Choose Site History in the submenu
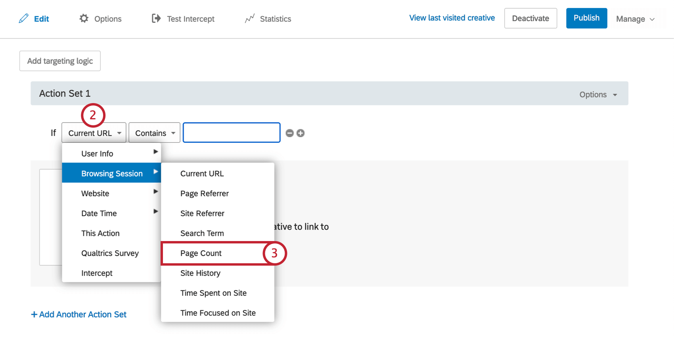The width and height of the screenshot is (674, 337). pyautogui.click(x=200, y=273)
